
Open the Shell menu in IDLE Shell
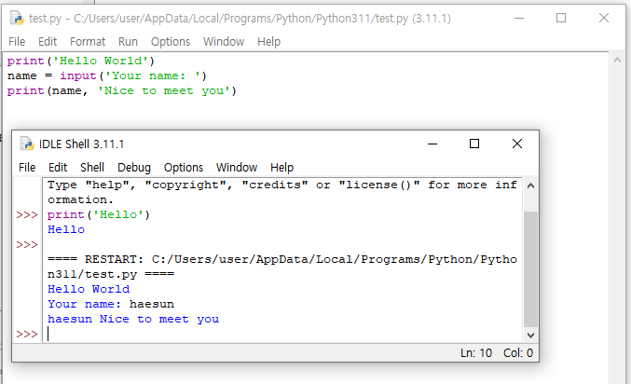[x=92, y=168]
